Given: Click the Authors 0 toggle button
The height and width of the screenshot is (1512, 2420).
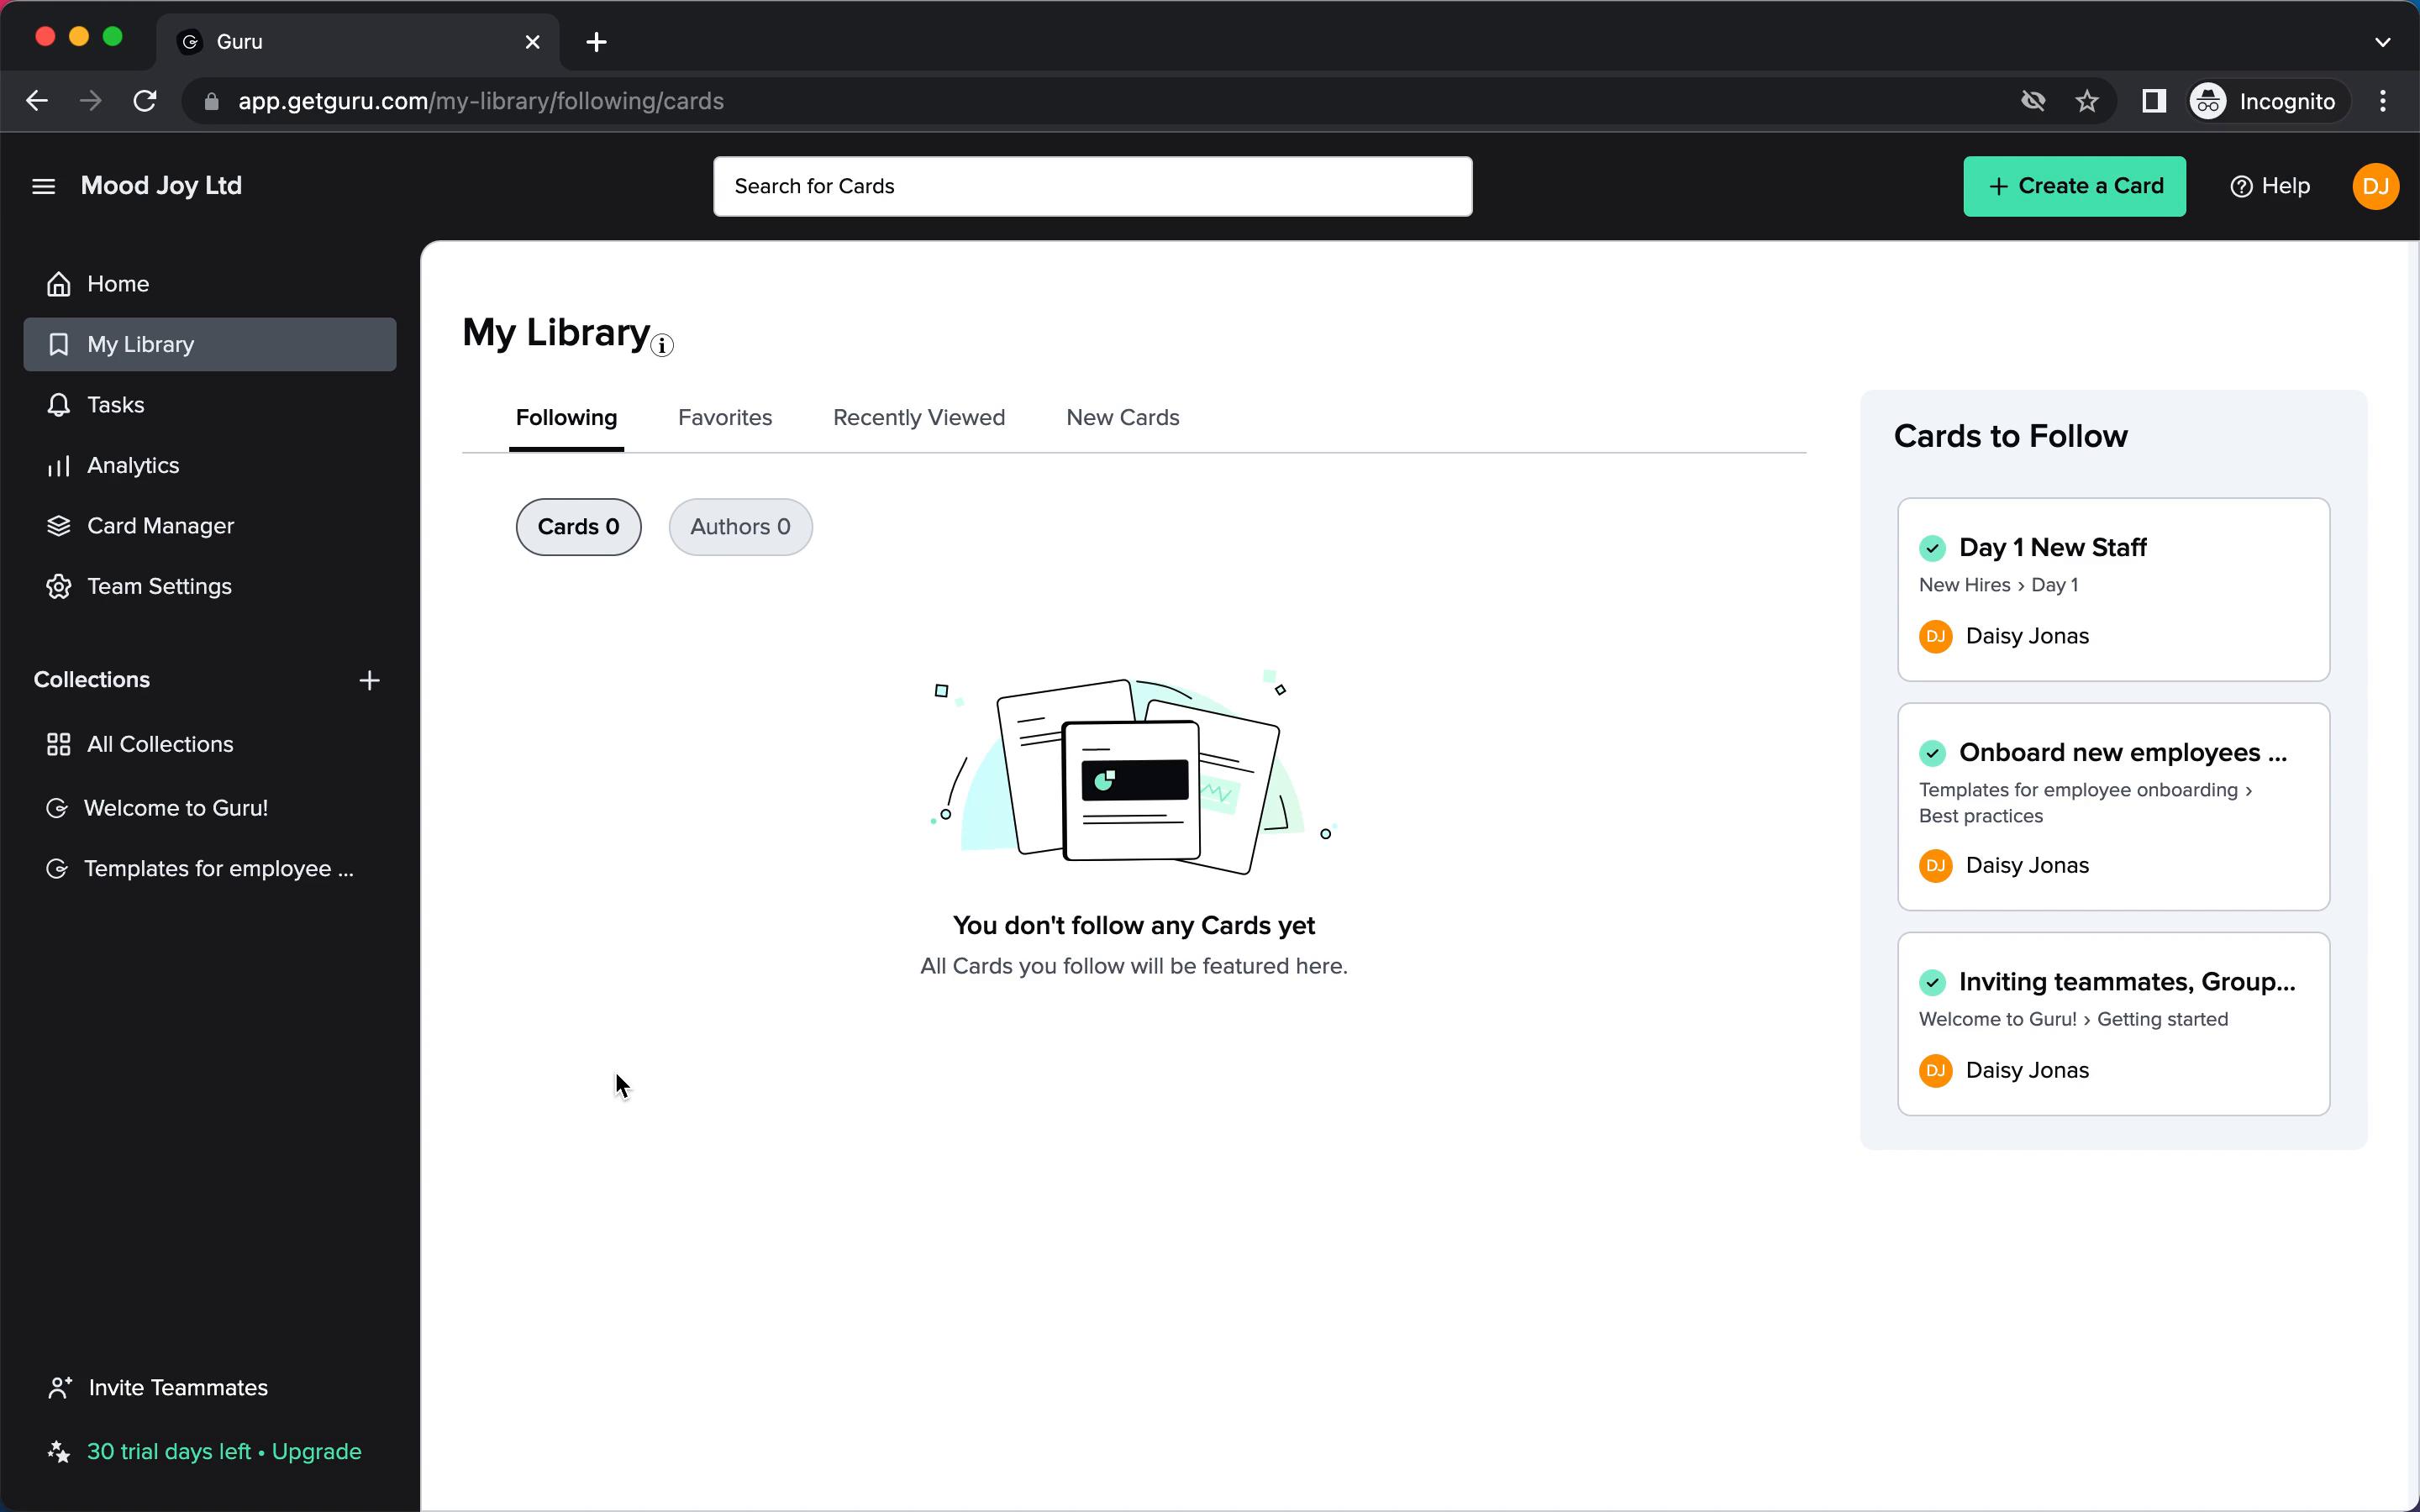Looking at the screenshot, I should [740, 526].
